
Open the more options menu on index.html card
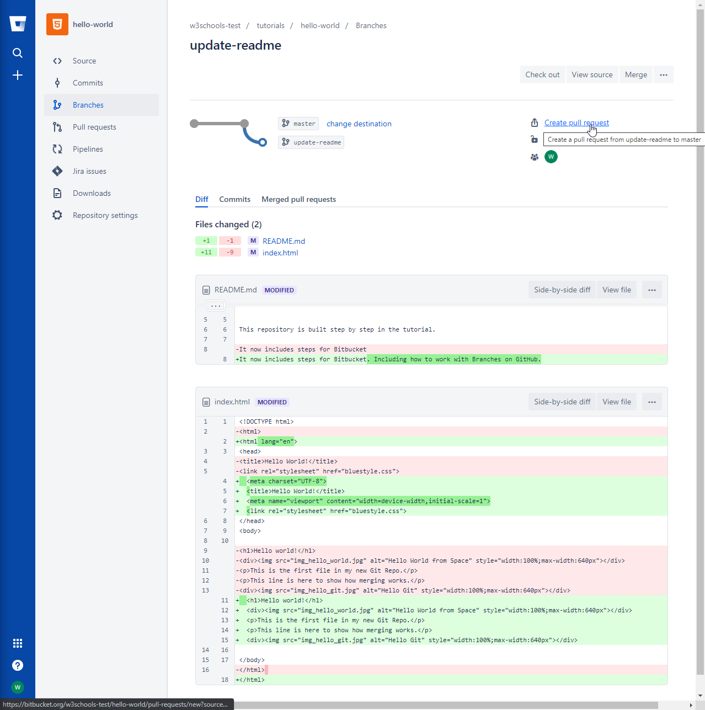tap(651, 402)
